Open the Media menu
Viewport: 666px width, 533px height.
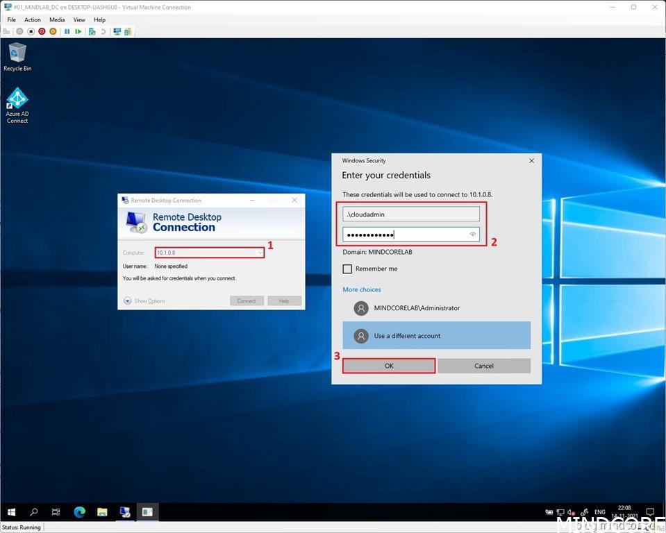click(x=57, y=19)
